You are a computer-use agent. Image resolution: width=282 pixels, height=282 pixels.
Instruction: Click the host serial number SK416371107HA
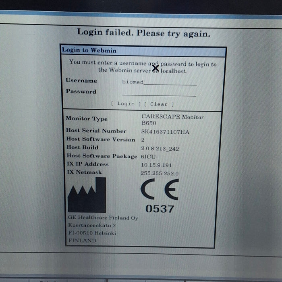click(x=165, y=132)
